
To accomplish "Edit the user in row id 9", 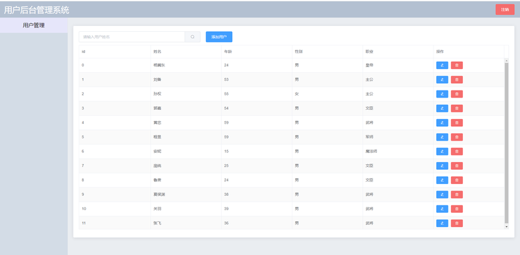I will coord(442,195).
